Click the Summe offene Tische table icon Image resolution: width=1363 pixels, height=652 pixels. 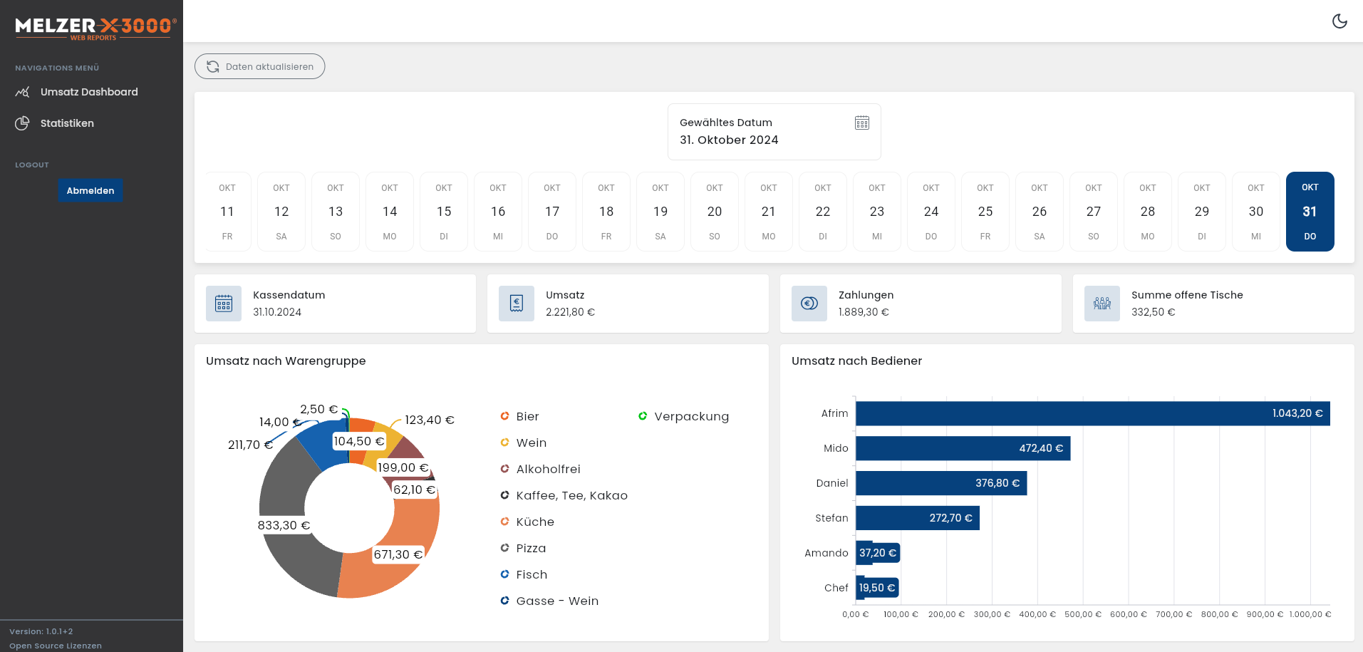[x=1102, y=303]
